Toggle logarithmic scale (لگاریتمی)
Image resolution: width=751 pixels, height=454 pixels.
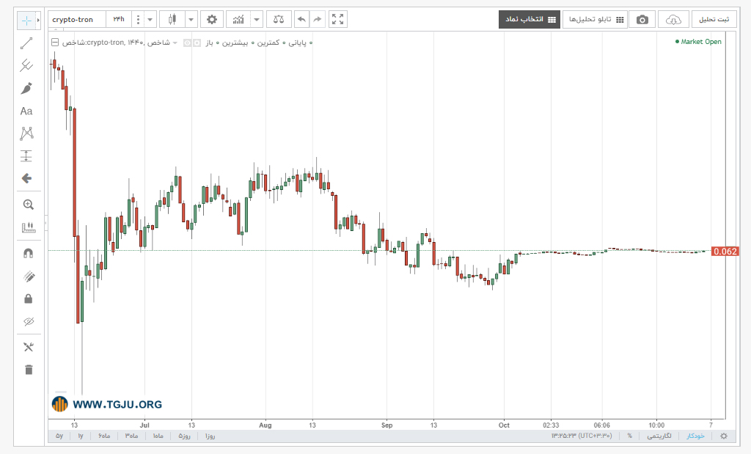pyautogui.click(x=659, y=436)
